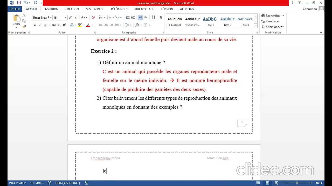Clear all formatting with the eraser icon
Screen dimensions: 332x186
pyautogui.click(x=93, y=18)
